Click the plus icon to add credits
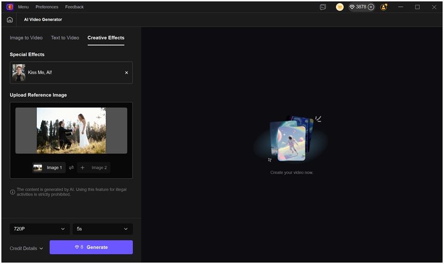 pyautogui.click(x=371, y=7)
